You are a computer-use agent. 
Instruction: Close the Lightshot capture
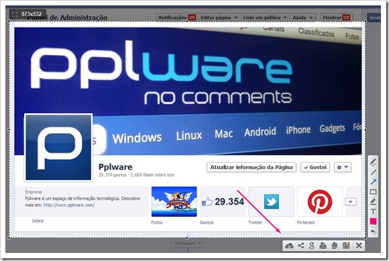tap(359, 246)
